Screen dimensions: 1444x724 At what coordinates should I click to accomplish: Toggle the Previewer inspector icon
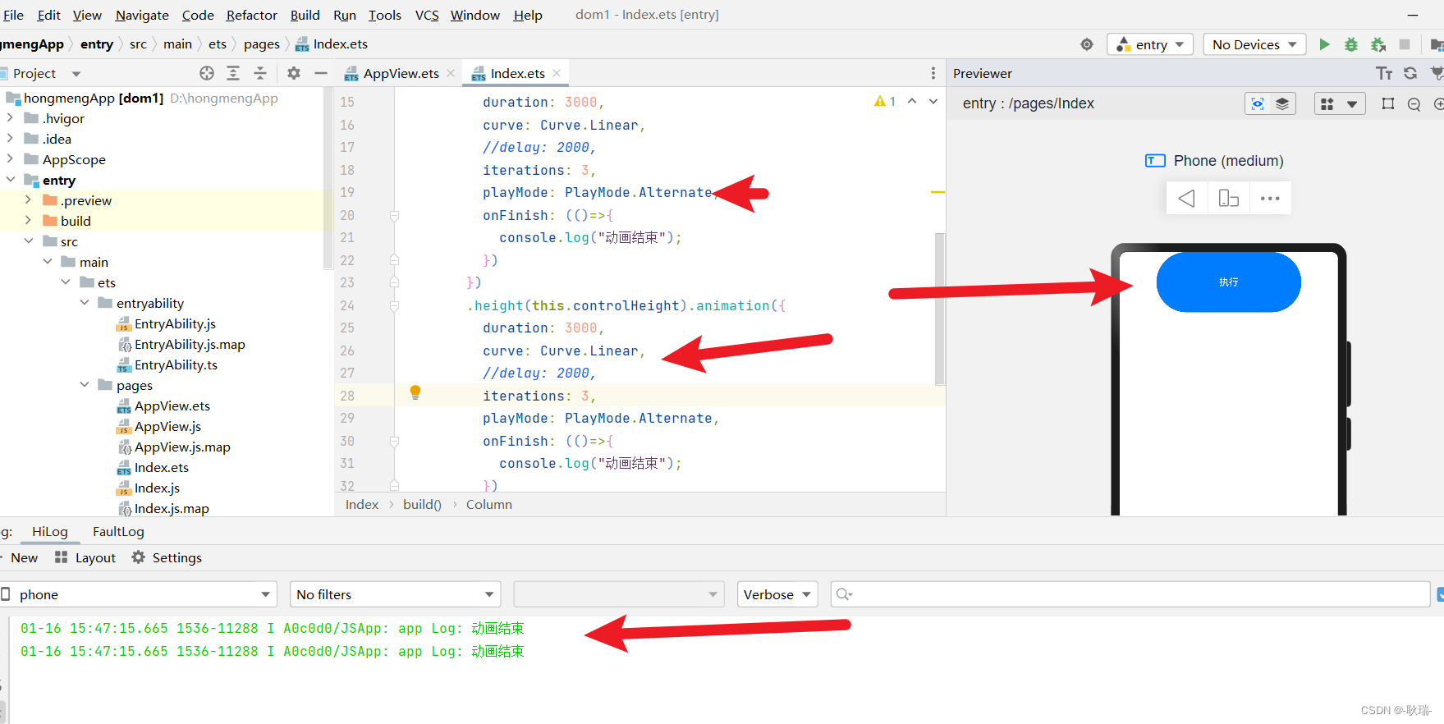pyautogui.click(x=1258, y=103)
